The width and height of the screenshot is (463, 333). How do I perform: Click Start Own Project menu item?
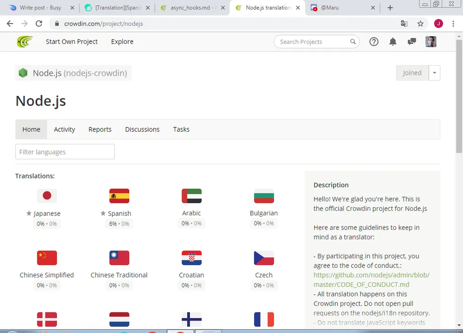click(72, 42)
